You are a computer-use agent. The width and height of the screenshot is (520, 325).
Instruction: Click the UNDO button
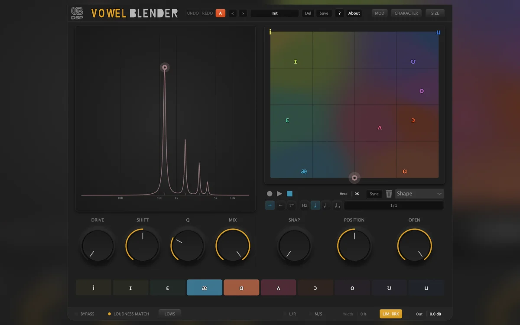pyautogui.click(x=193, y=13)
